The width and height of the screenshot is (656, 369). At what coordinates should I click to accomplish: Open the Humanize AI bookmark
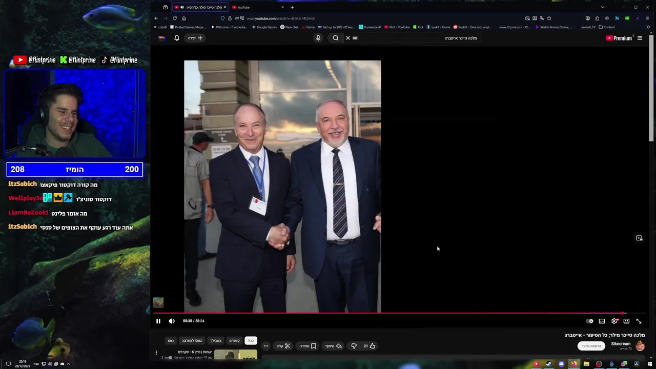(370, 27)
